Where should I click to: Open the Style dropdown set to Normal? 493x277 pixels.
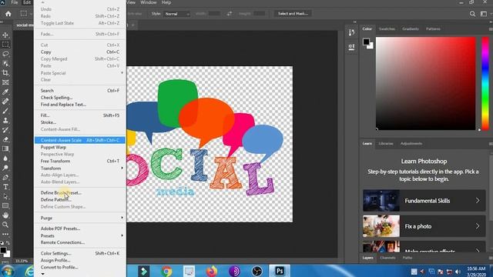(x=177, y=14)
